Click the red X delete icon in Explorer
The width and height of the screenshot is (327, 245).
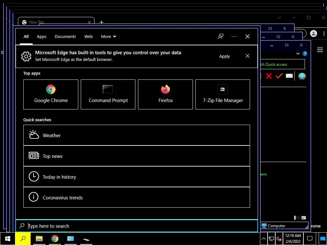pos(269,76)
